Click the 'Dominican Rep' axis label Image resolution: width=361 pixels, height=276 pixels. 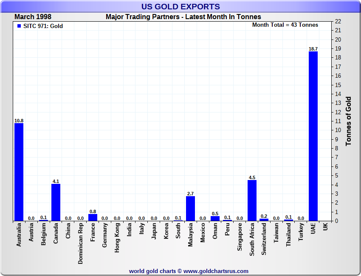coord(80,243)
